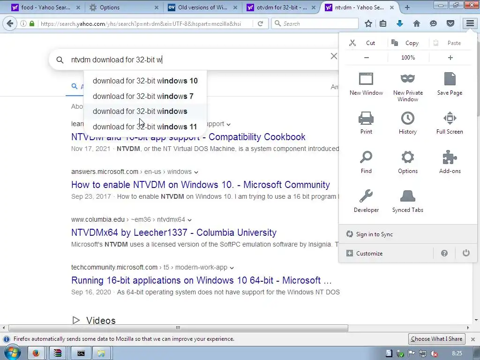This screenshot has width=480, height=360.
Task: Reset zoom at 100% label
Action: 408,58
